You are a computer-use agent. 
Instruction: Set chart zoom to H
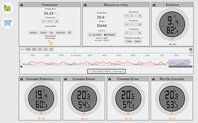coord(40,49)
